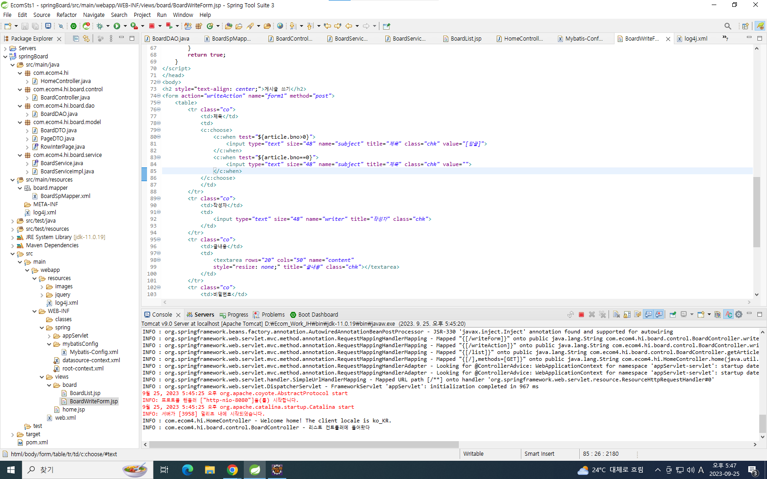Collapse the WEB-INF folder node
The height and width of the screenshot is (479, 767).
click(x=34, y=311)
